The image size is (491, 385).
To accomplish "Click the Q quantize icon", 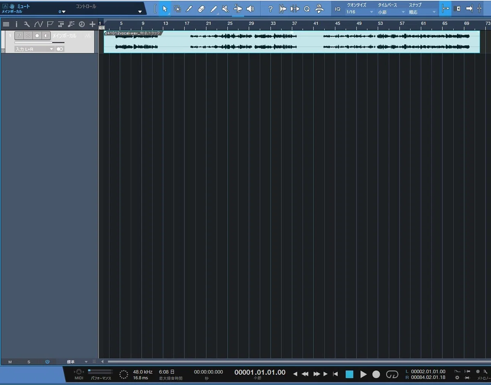I will click(307, 9).
